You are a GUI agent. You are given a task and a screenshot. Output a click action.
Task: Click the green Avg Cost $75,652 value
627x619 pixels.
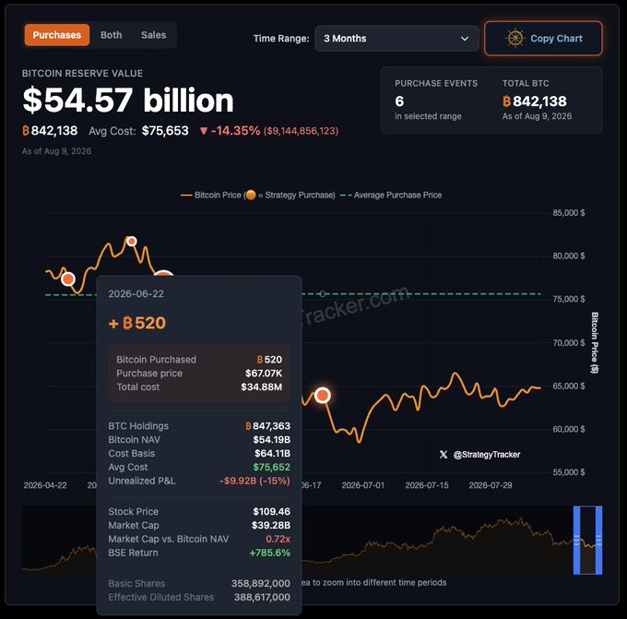click(x=271, y=467)
